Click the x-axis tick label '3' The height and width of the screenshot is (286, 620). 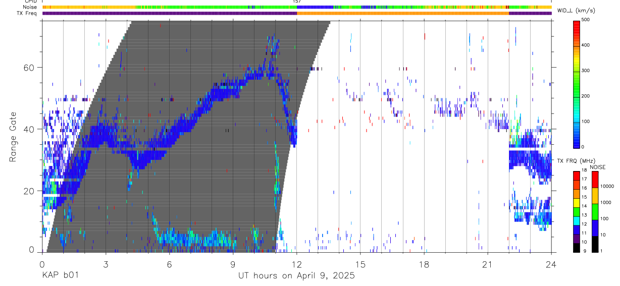click(x=106, y=264)
